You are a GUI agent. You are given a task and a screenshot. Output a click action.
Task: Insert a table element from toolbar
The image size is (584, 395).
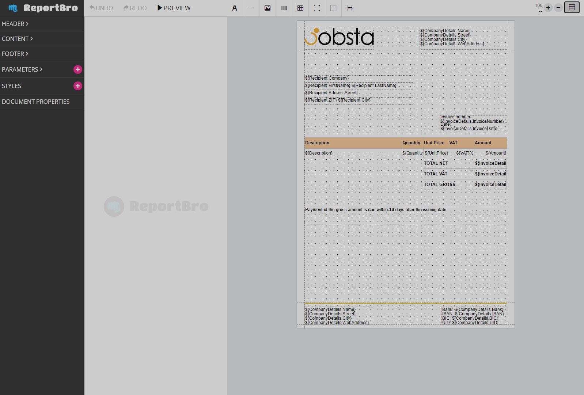tap(300, 8)
